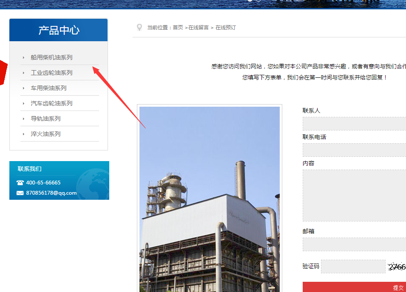Select the 验证码 input box
406x292 pixels.
353,266
